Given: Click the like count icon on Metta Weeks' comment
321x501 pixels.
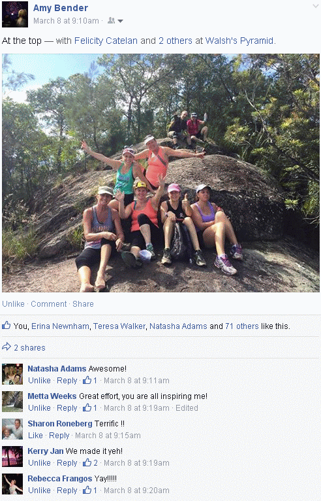Looking at the screenshot, I should pos(87,407).
